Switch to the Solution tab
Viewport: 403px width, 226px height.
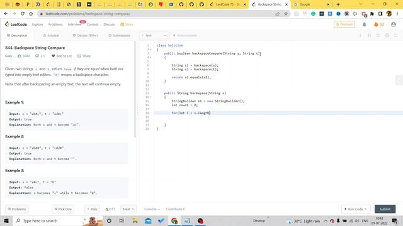tap(51, 35)
